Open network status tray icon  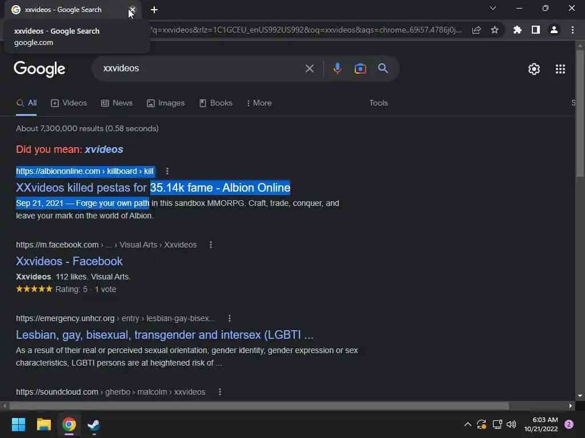click(497, 424)
